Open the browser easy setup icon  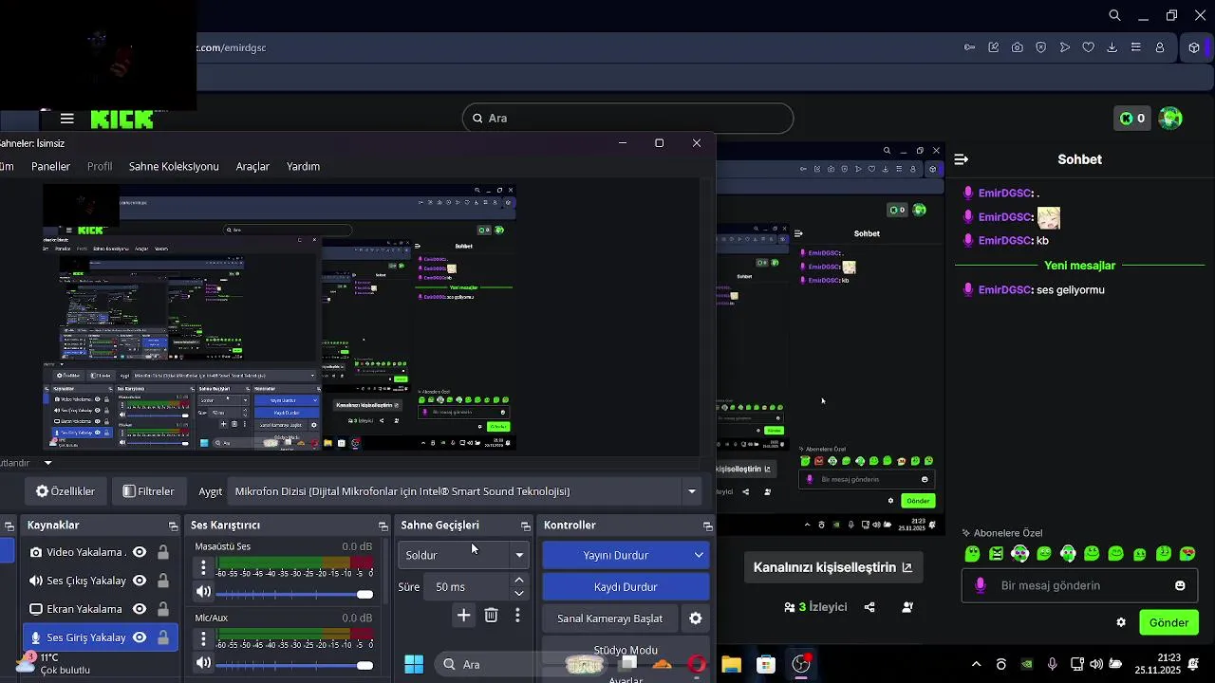(1136, 47)
